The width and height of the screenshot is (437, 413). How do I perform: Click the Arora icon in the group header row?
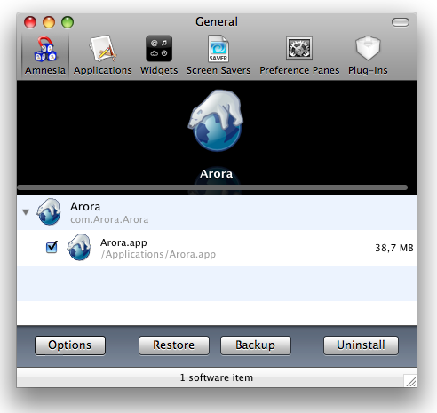point(49,211)
